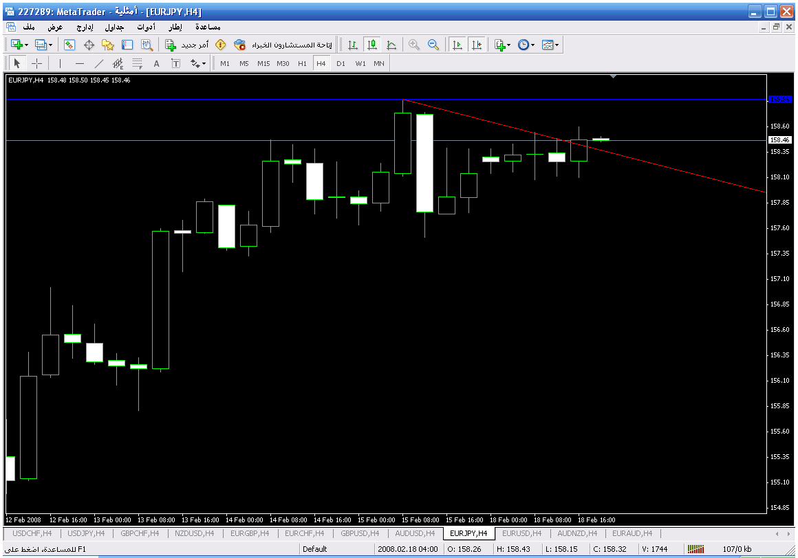The height and width of the screenshot is (558, 798).
Task: Click the zoom out magnifier icon
Action: click(433, 45)
